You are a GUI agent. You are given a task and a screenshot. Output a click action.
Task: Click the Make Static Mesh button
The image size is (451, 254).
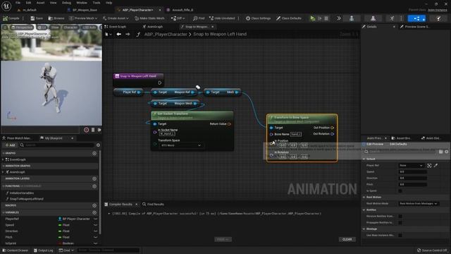tap(149, 18)
